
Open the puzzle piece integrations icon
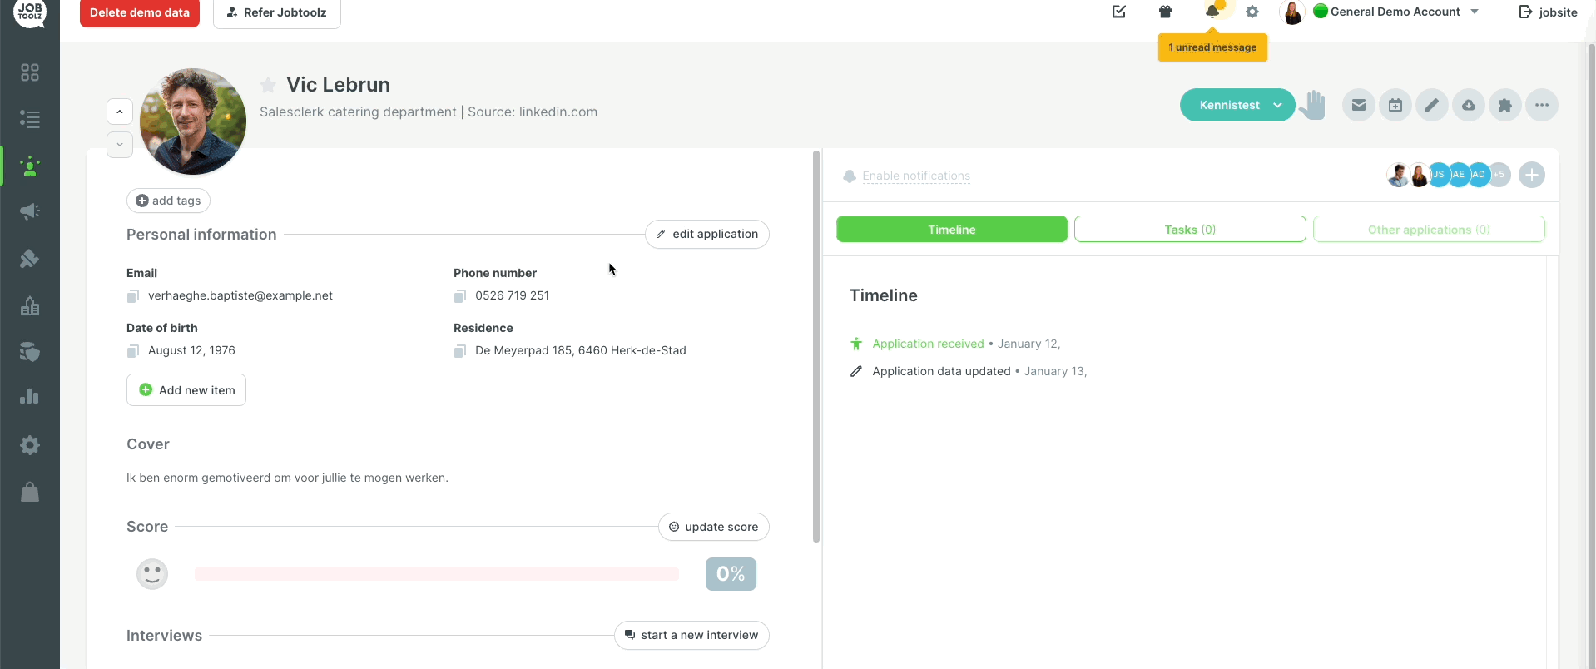click(1504, 106)
